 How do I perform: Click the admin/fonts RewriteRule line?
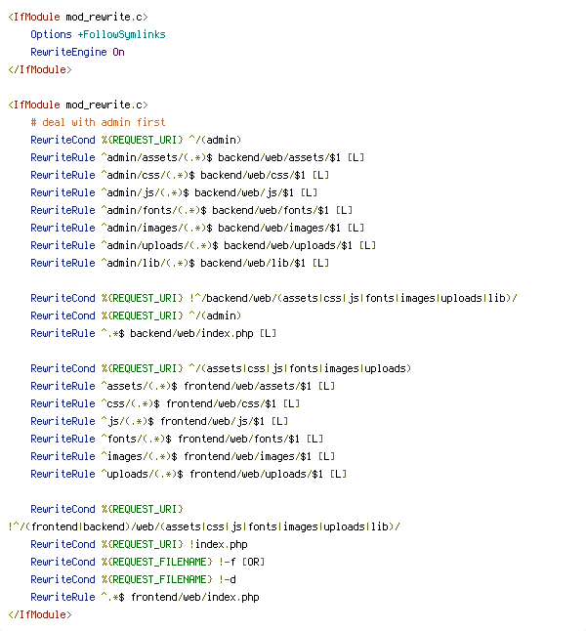[191, 210]
